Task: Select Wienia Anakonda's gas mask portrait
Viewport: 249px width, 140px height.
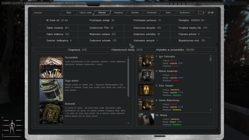Action: (x=146, y=75)
